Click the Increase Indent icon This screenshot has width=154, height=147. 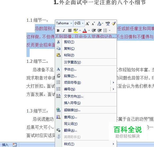tap(99, 31)
